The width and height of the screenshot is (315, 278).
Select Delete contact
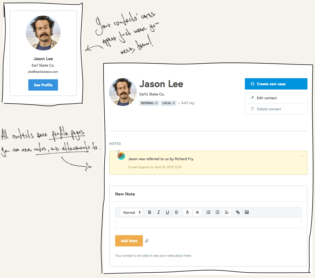click(276, 109)
